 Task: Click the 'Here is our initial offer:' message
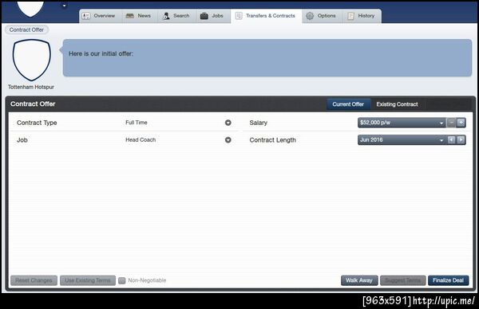click(x=101, y=53)
